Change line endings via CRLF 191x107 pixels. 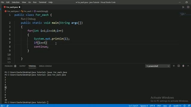click(159, 106)
